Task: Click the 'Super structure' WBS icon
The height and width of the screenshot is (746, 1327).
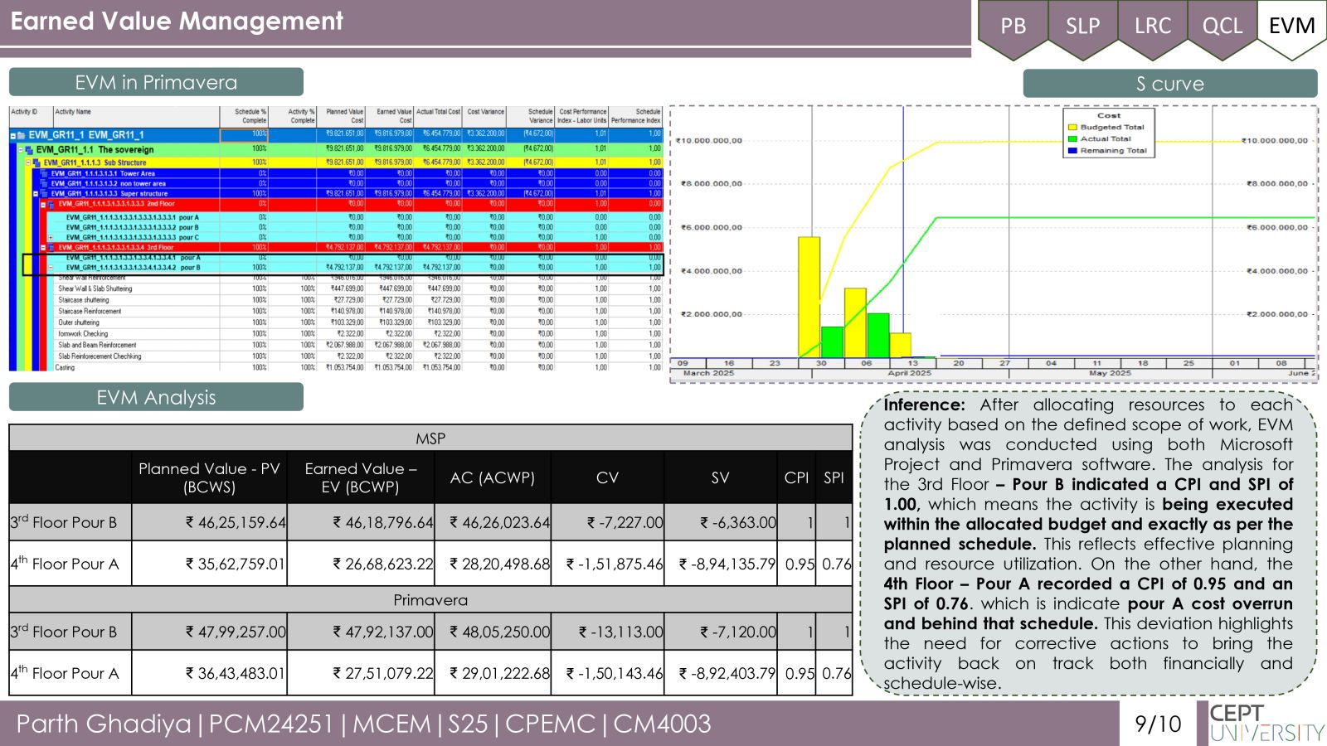Action: [44, 193]
